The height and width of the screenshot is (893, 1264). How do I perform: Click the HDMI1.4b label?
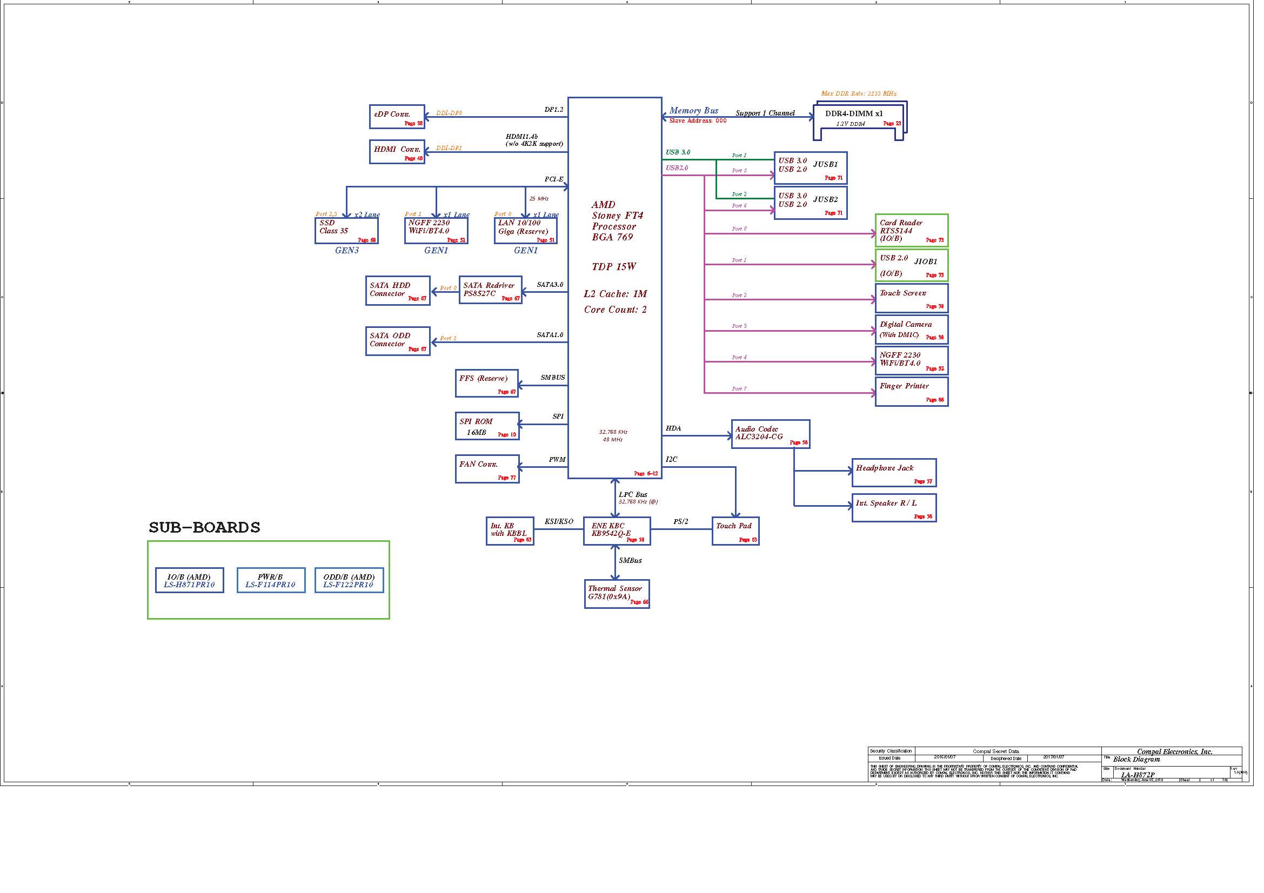522,137
